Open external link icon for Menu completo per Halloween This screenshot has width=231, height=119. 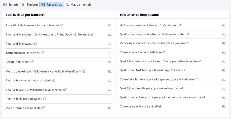tap(84, 71)
